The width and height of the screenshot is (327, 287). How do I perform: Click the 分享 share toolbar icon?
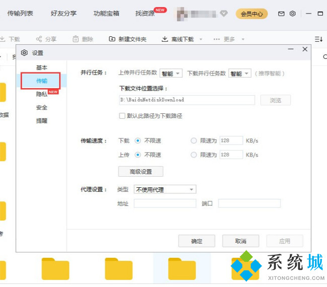(39, 39)
